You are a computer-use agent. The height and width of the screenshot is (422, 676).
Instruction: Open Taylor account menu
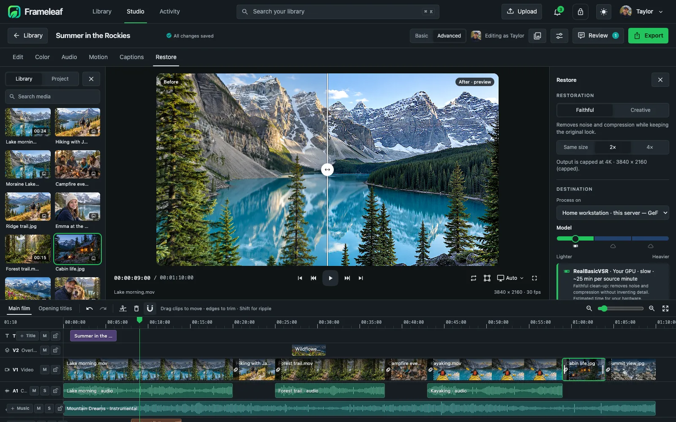(x=641, y=12)
